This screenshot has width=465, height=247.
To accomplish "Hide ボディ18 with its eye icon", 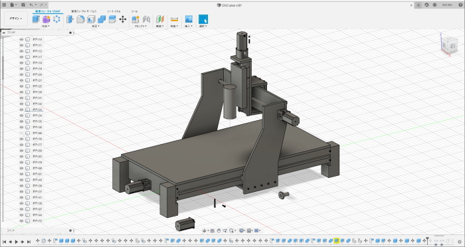I will click(21, 63).
